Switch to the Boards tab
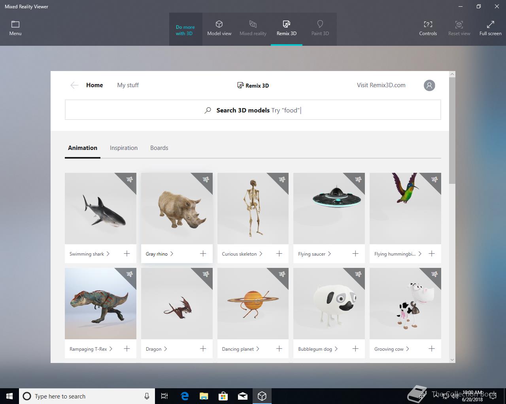This screenshot has height=404, width=506. 159,148
